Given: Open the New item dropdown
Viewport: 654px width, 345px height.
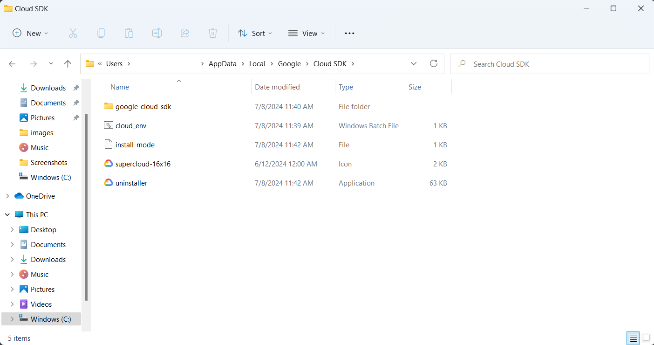Looking at the screenshot, I should (30, 33).
